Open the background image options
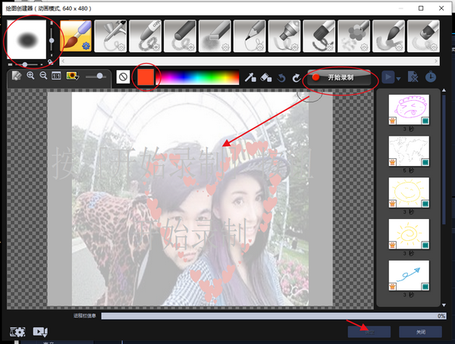 tap(73, 77)
